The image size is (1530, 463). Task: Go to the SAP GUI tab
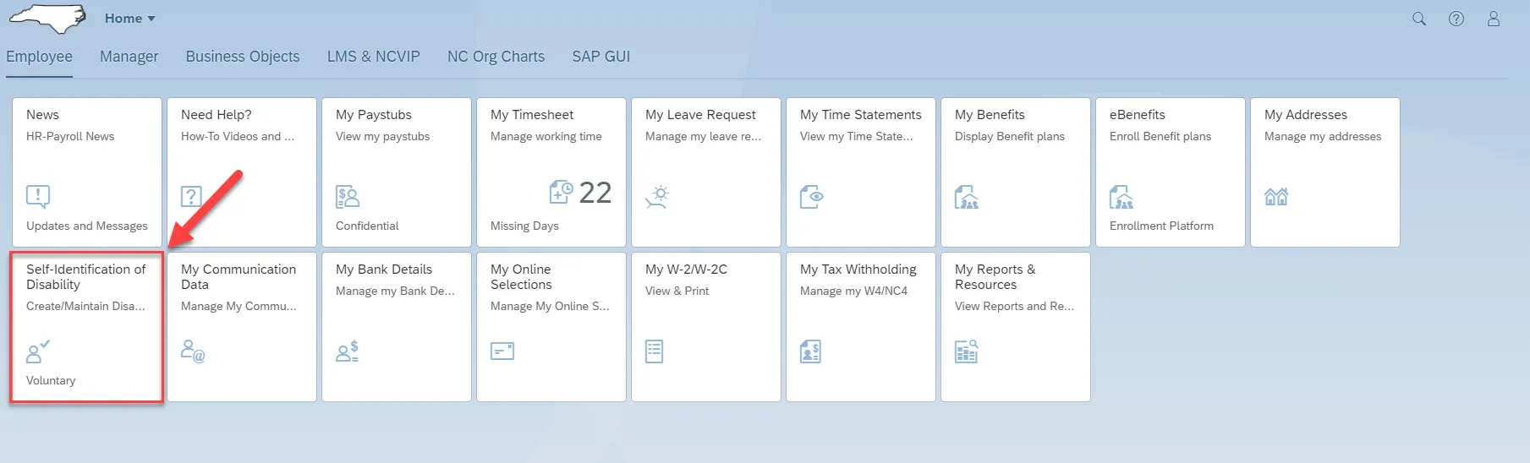coord(600,57)
